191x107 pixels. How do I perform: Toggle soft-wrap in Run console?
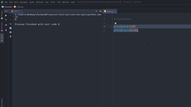point(11,24)
